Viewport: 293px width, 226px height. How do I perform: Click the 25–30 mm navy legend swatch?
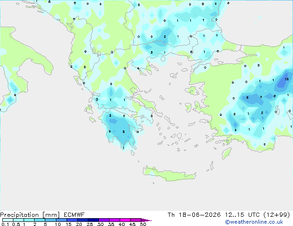click(x=93, y=220)
